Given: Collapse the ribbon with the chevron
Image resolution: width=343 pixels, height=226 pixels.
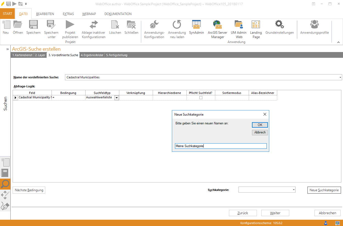Looking at the screenshot, I should pos(338,42).
